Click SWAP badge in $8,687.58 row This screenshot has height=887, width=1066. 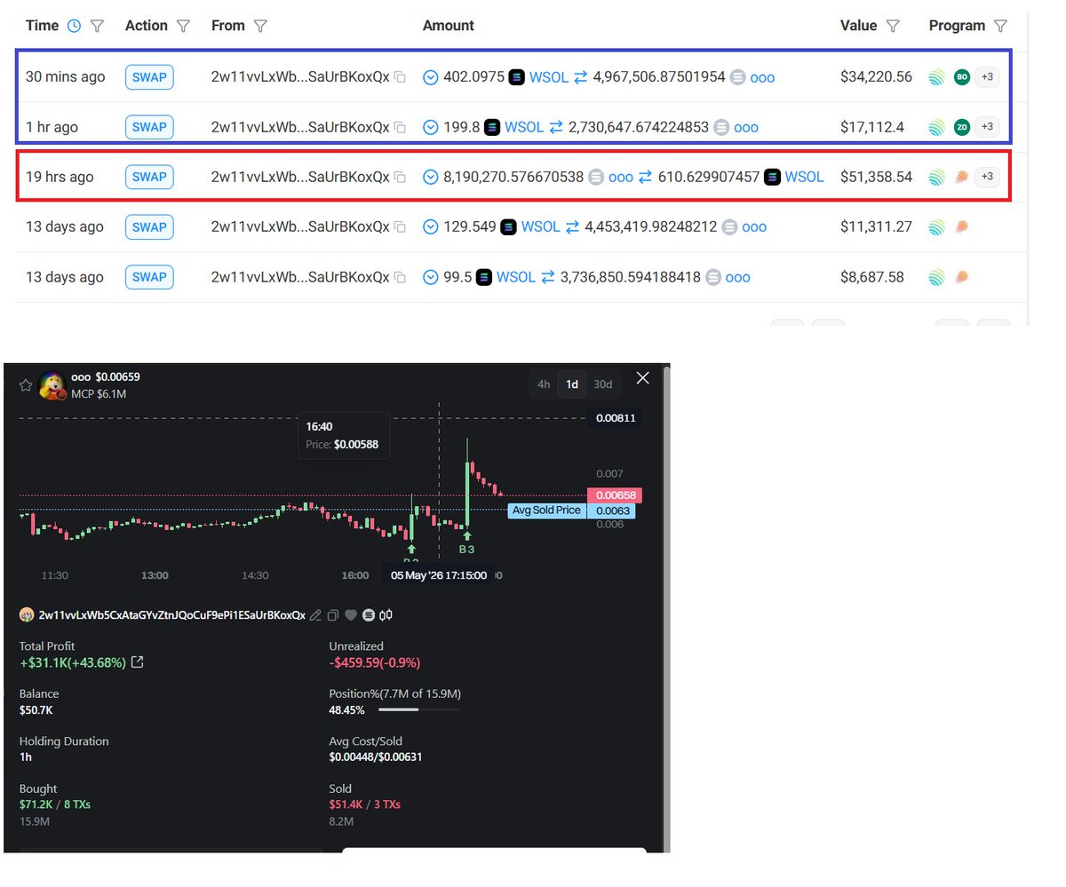(x=149, y=277)
